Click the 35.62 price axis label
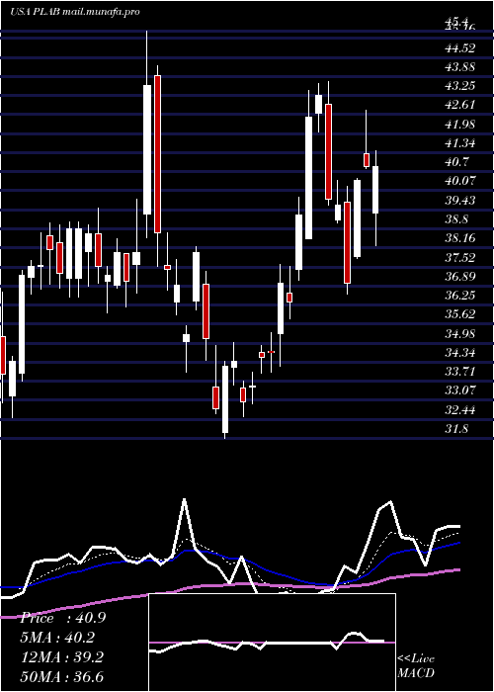This screenshot has height=692, width=494. pyautogui.click(x=460, y=314)
